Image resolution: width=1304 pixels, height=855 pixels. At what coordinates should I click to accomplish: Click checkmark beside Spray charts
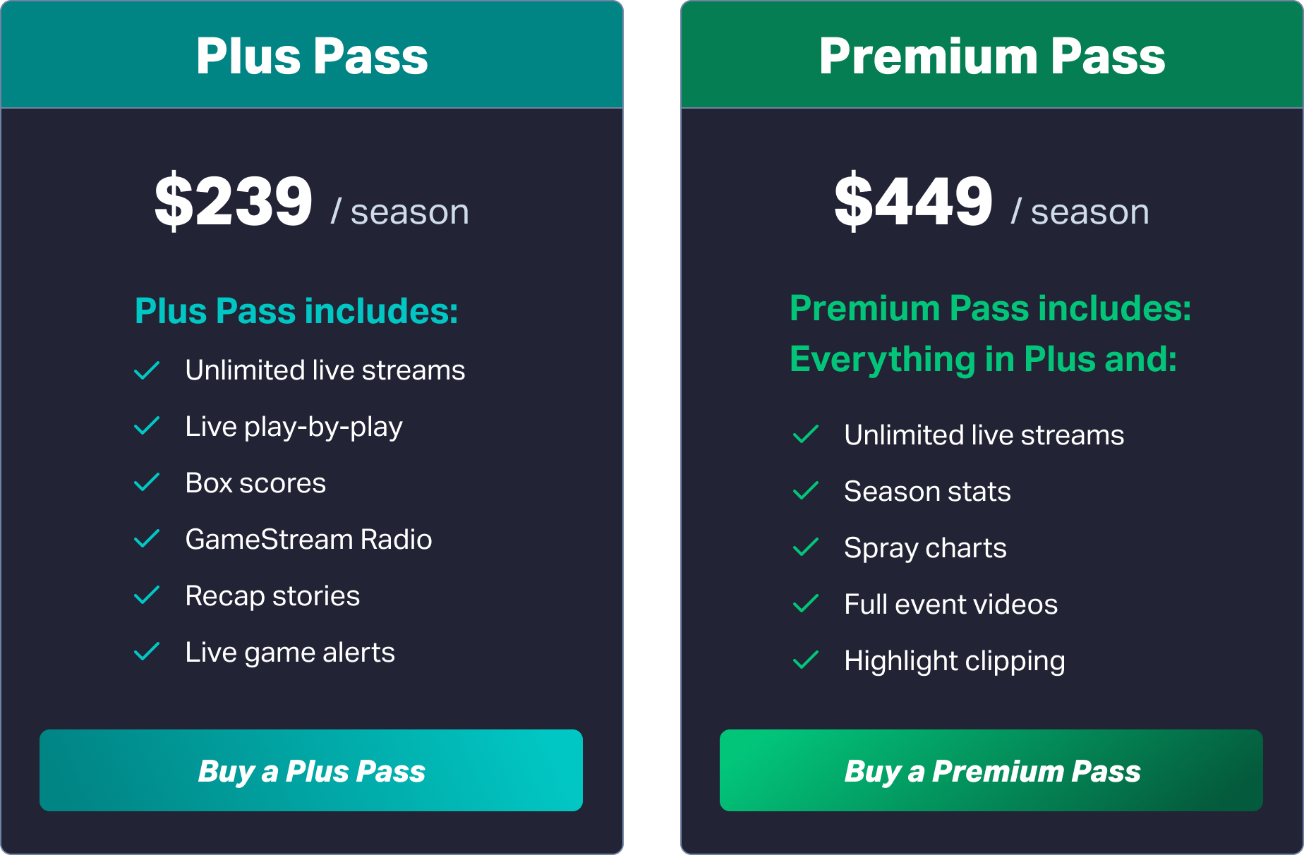coord(806,547)
